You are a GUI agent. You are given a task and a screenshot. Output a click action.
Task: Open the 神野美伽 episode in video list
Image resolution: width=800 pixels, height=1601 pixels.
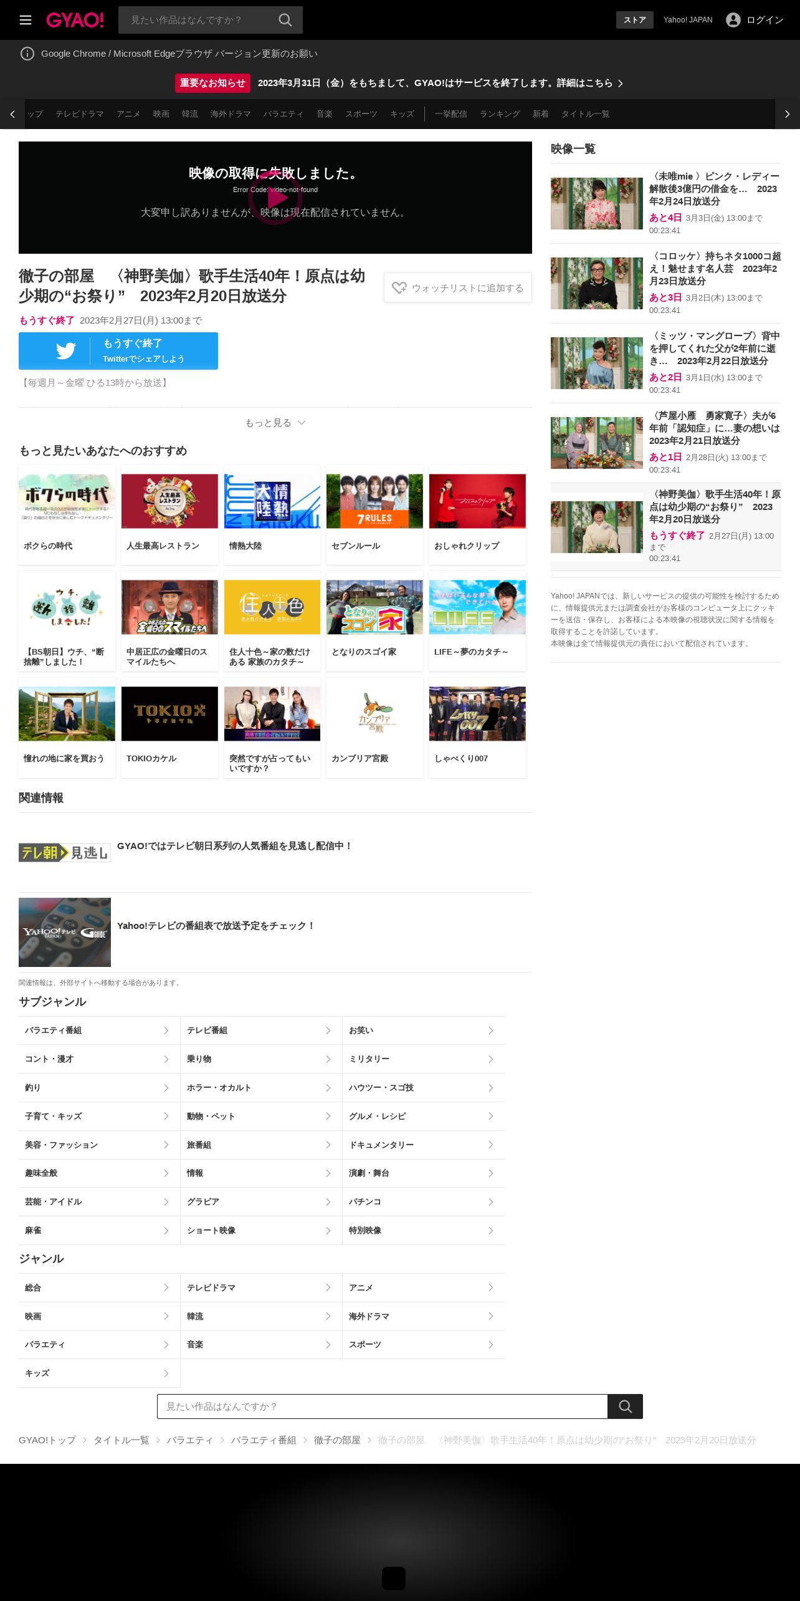(666, 527)
